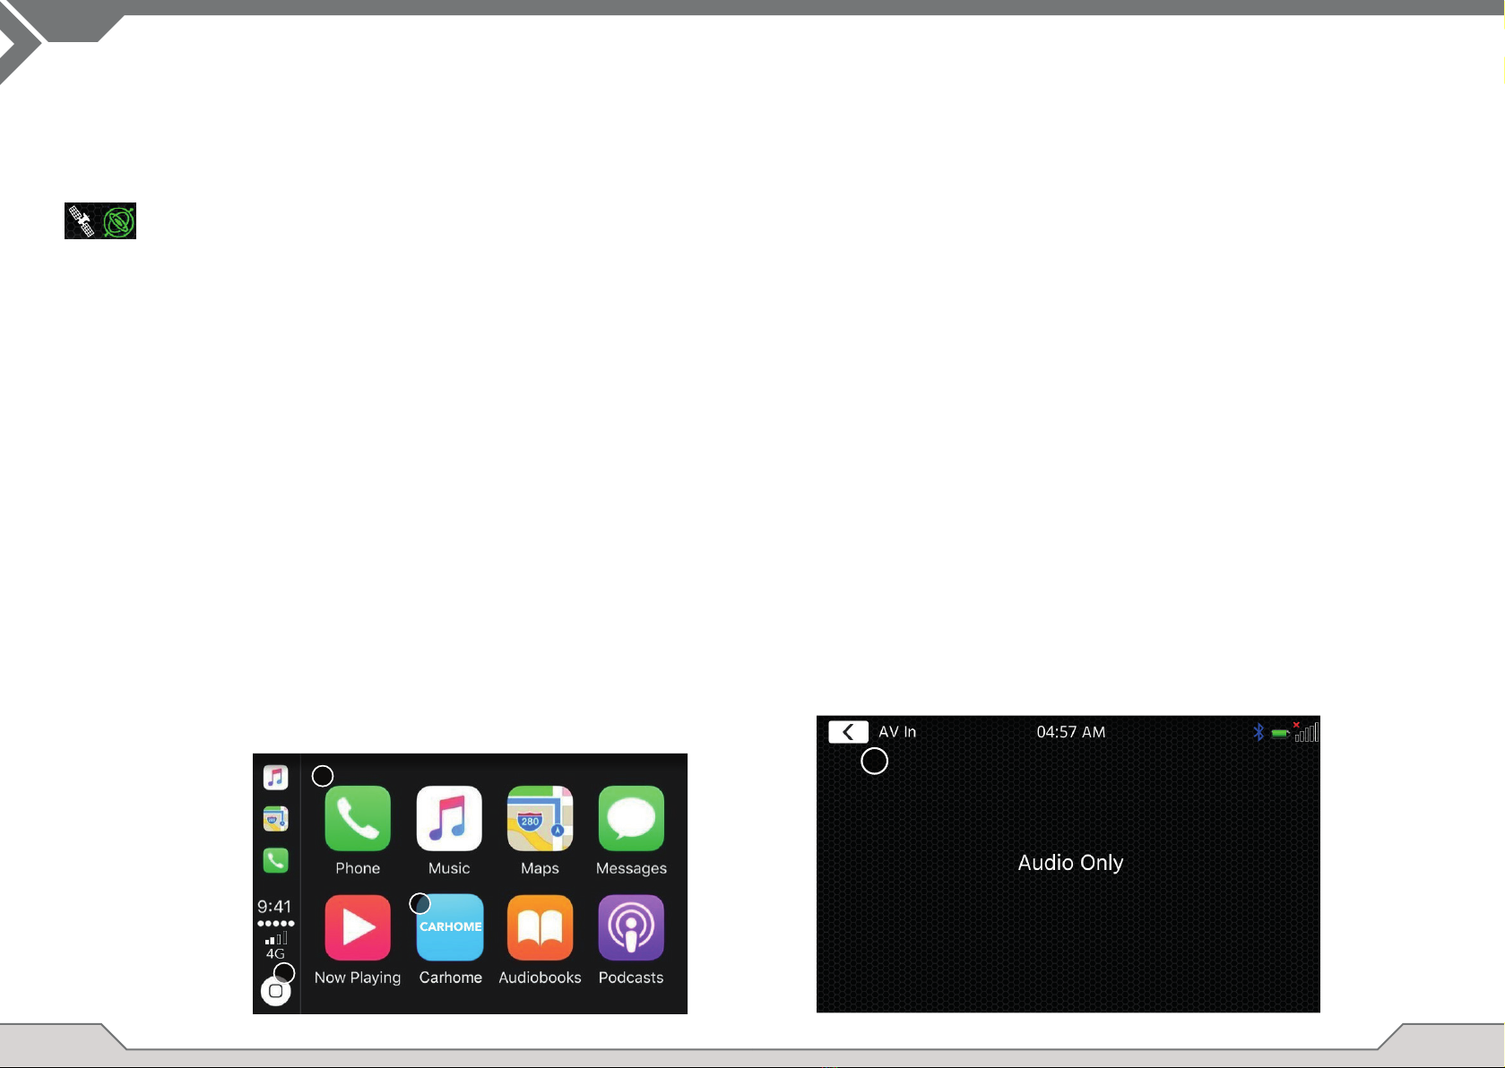Tap the Carhome app icon
This screenshot has width=1505, height=1068.
tap(450, 927)
